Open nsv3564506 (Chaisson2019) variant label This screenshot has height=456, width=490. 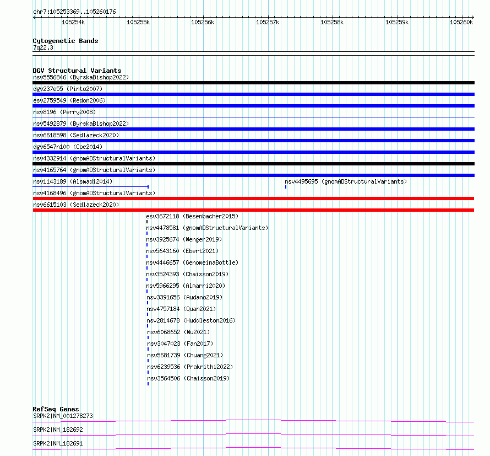[x=188, y=378]
